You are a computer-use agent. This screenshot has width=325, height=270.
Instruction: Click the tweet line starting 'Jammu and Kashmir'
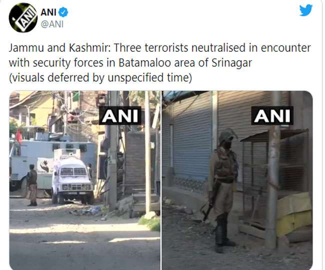pyautogui.click(x=160, y=48)
